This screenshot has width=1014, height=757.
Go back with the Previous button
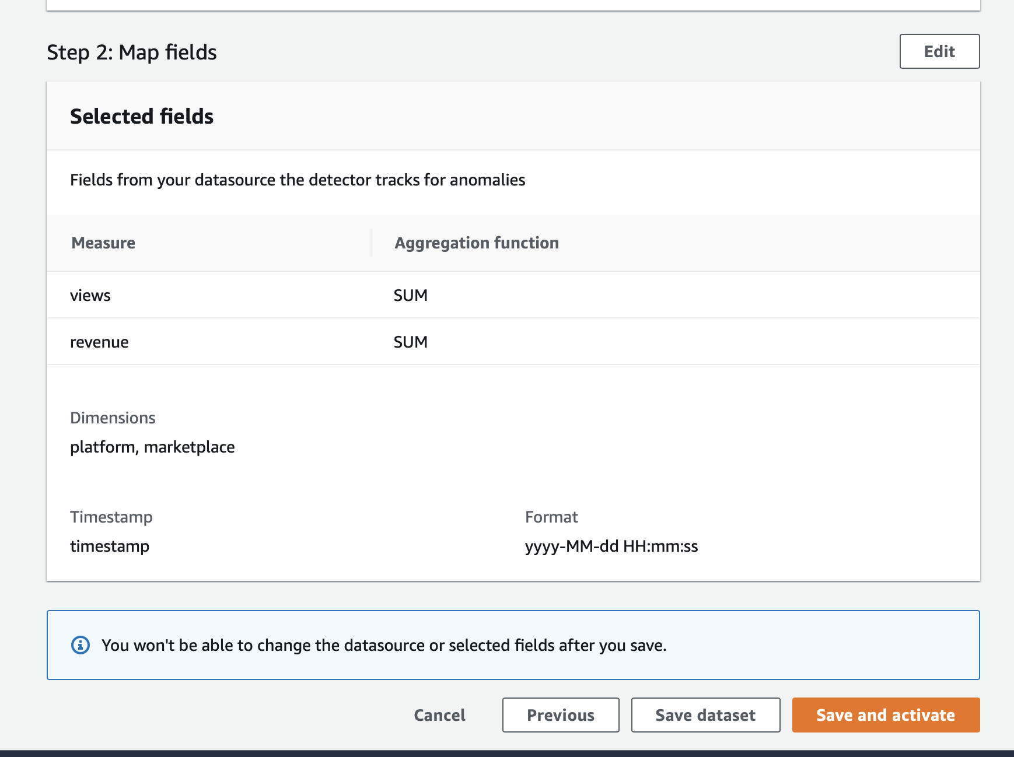[561, 715]
